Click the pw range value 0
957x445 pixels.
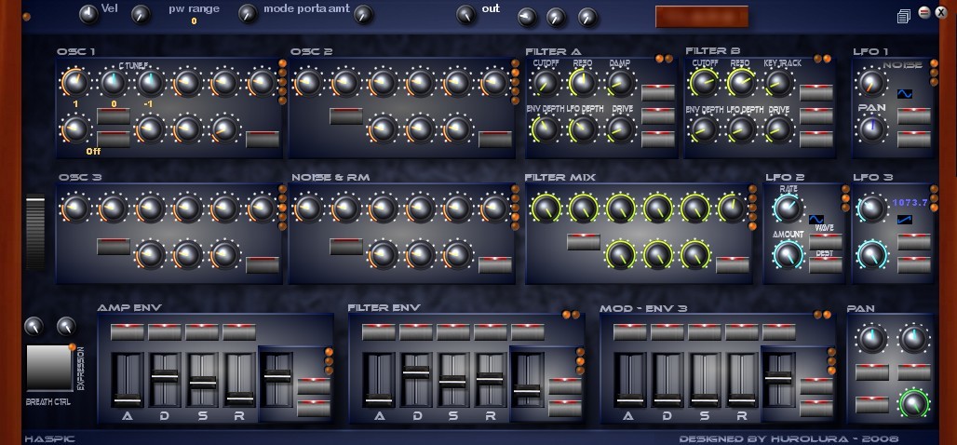pyautogui.click(x=194, y=21)
